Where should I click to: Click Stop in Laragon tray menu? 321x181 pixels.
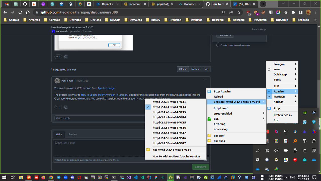(x=282, y=108)
